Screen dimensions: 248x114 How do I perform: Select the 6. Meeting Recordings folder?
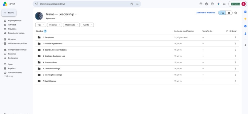tap(137, 75)
